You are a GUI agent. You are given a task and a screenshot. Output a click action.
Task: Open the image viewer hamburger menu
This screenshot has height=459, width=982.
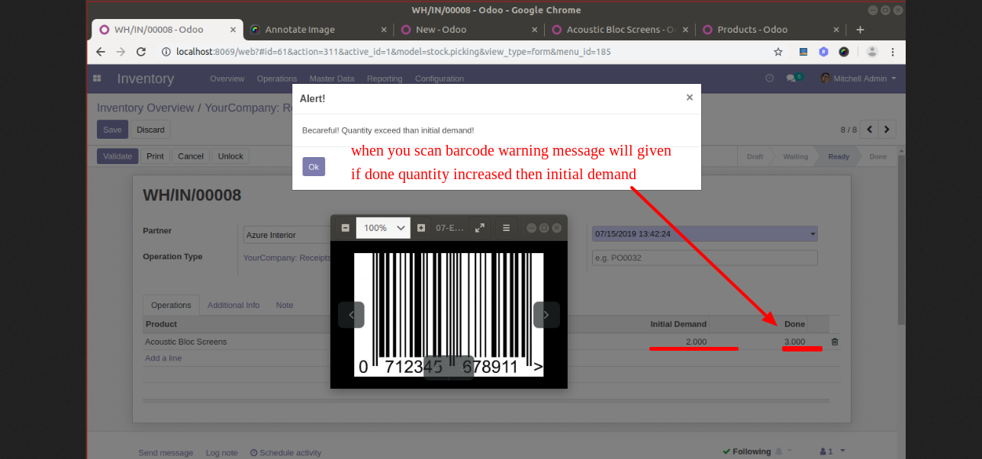506,228
